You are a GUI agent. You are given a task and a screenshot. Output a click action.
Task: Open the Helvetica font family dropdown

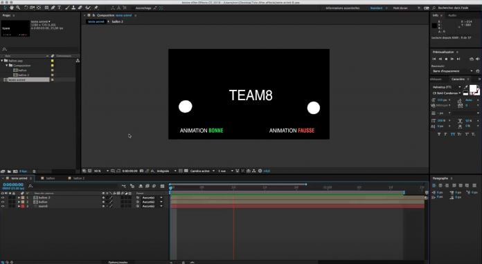pos(447,87)
